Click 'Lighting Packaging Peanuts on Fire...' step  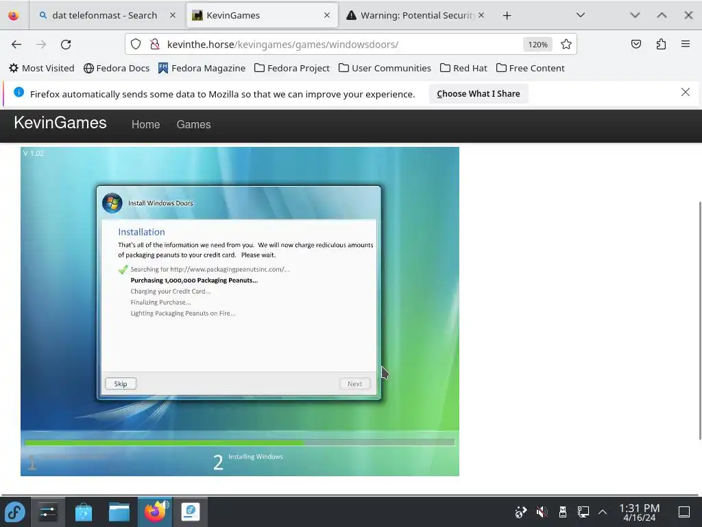coord(182,313)
